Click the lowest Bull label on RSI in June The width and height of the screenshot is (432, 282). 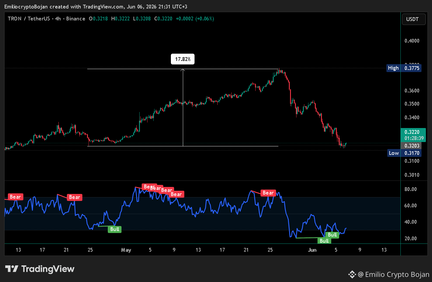[324, 241]
